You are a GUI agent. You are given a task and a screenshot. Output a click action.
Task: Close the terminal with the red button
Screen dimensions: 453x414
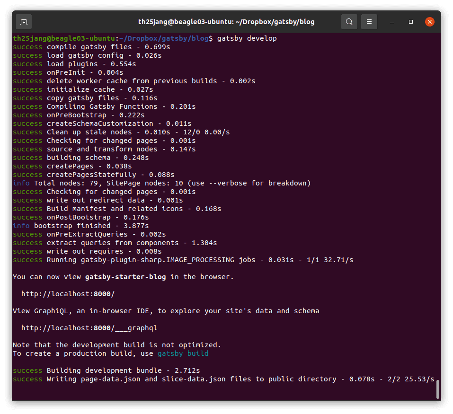[x=430, y=22]
